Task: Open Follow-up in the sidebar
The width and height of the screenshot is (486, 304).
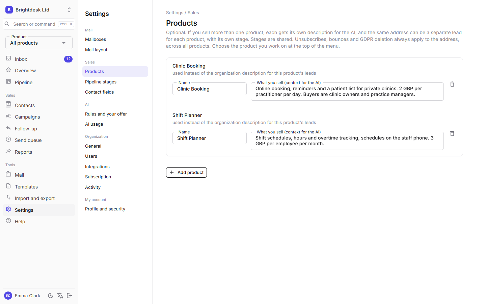Action: coord(39,129)
